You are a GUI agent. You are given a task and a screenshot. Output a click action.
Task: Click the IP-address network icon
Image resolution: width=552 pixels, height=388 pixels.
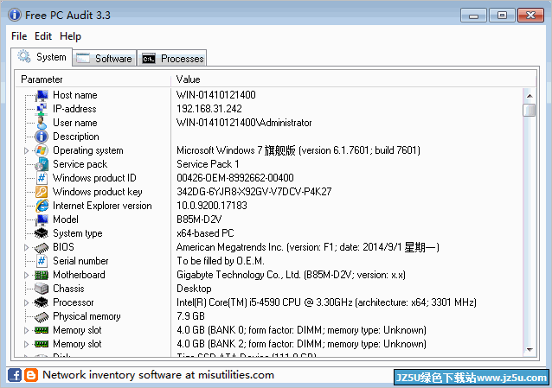click(x=42, y=109)
